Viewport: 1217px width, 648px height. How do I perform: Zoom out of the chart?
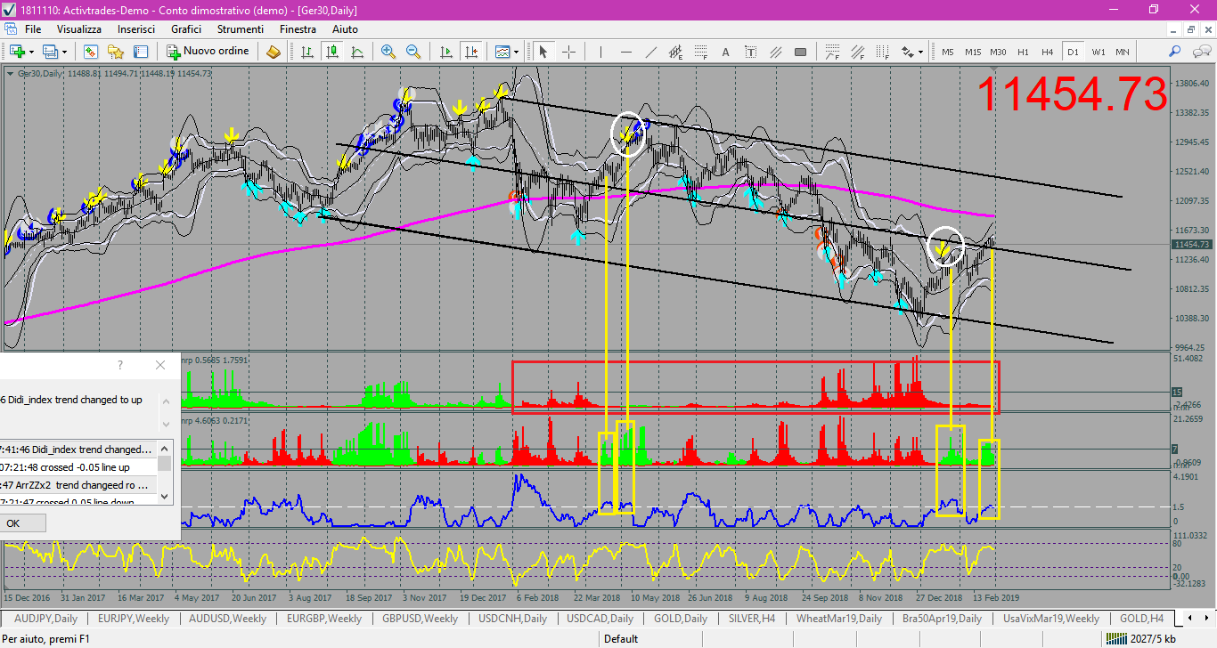coord(412,52)
